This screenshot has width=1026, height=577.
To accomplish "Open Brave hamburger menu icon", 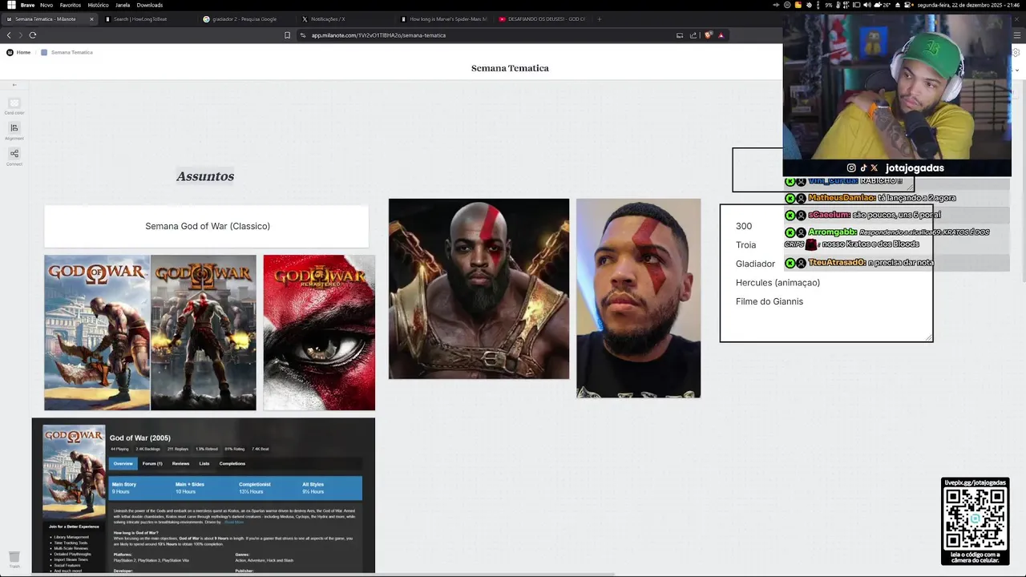I will [x=1018, y=35].
